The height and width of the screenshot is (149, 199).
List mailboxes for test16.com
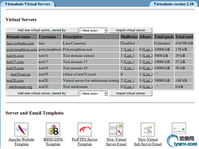129,56
